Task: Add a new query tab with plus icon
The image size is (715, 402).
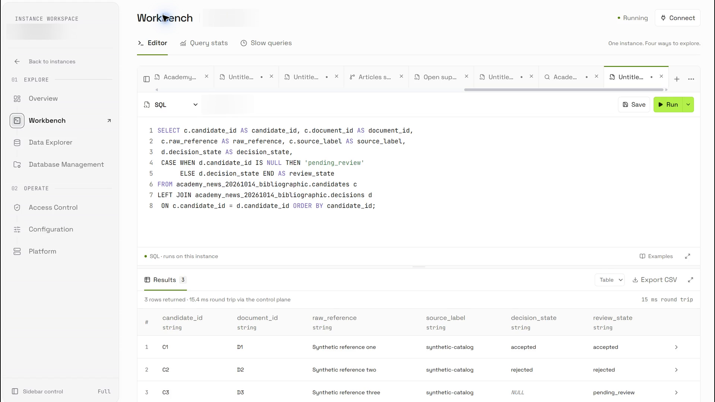Action: 677,79
